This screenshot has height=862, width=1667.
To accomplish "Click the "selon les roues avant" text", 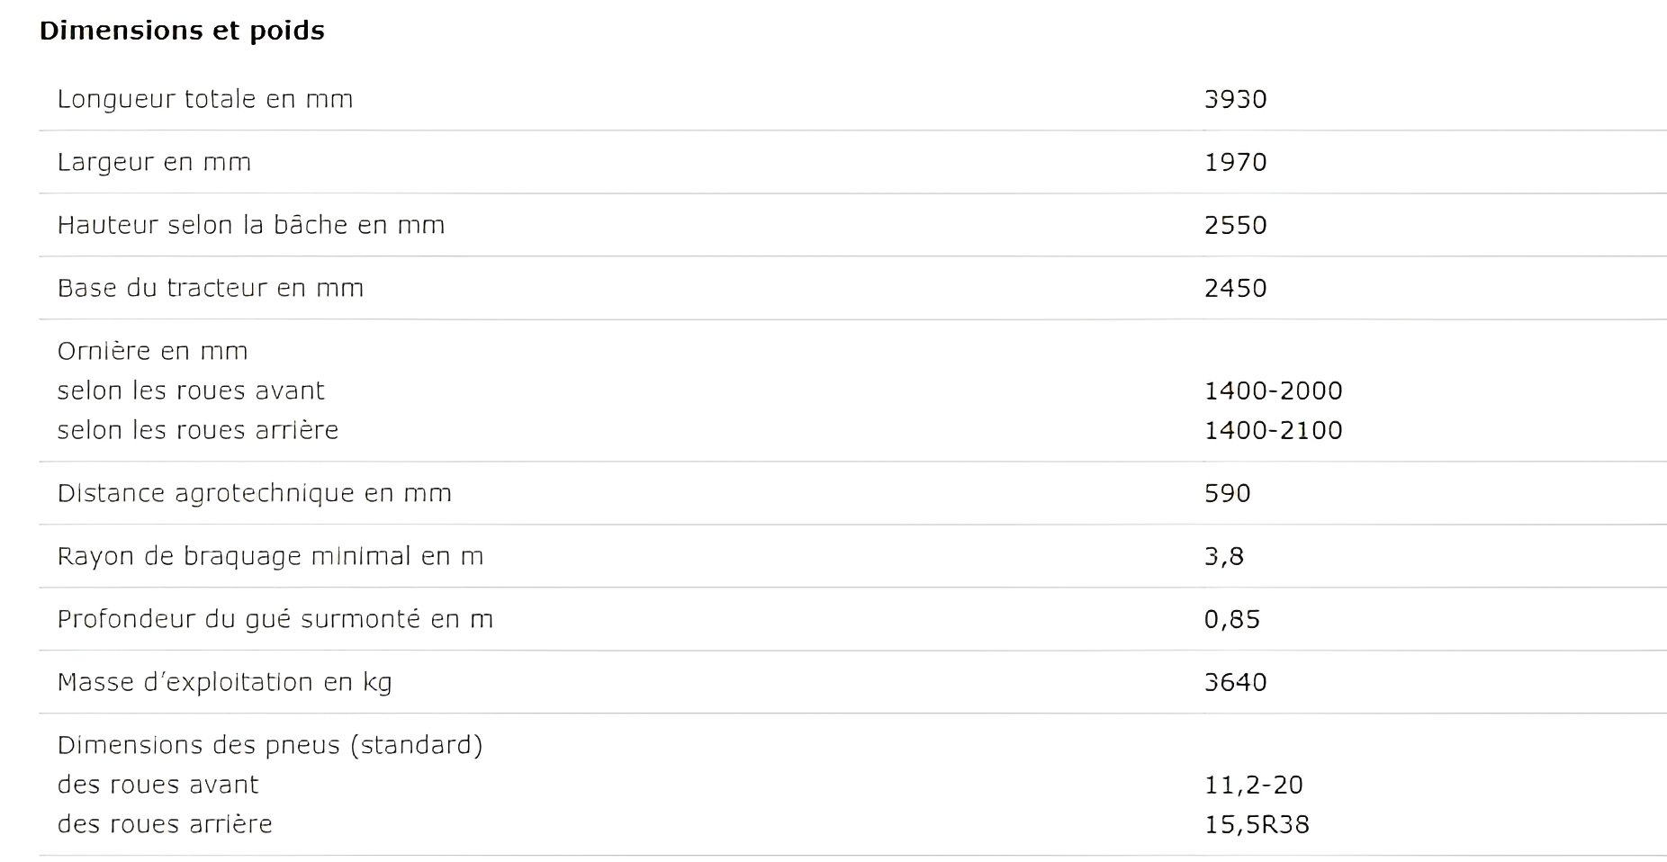I will click(191, 391).
